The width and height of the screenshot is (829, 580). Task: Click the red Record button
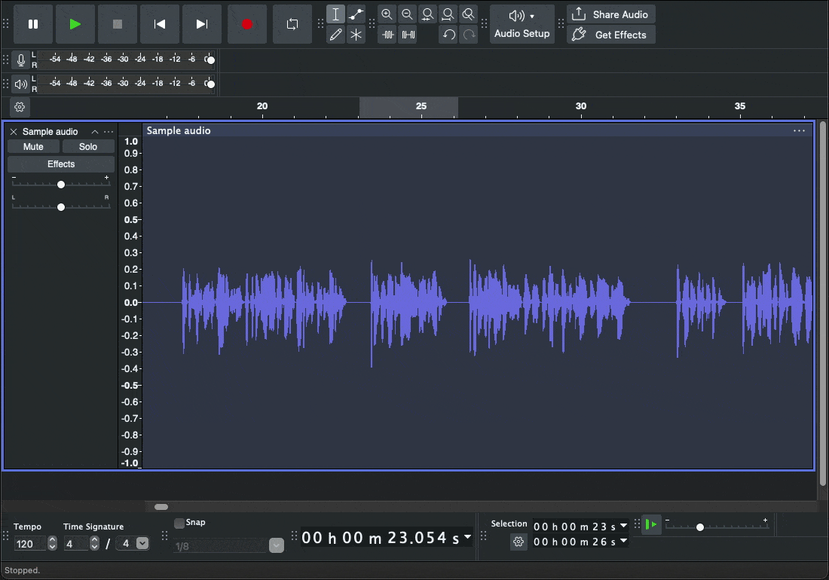pyautogui.click(x=246, y=24)
